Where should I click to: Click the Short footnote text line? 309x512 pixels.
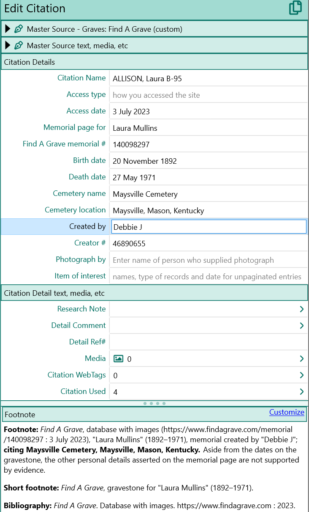click(129, 488)
